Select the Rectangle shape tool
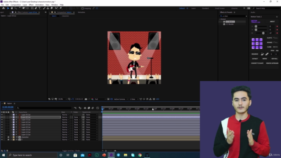Viewport: 281px width, 158px height. 32,8
